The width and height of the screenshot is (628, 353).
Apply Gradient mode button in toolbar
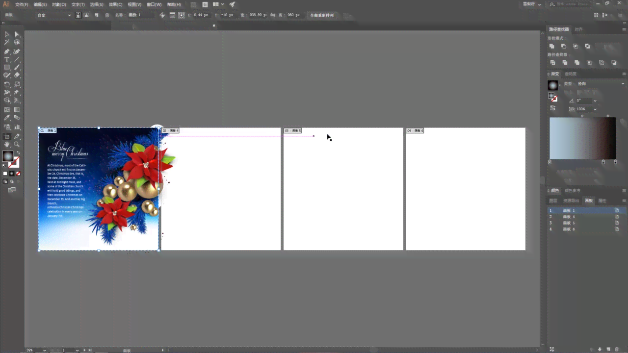pyautogui.click(x=12, y=173)
